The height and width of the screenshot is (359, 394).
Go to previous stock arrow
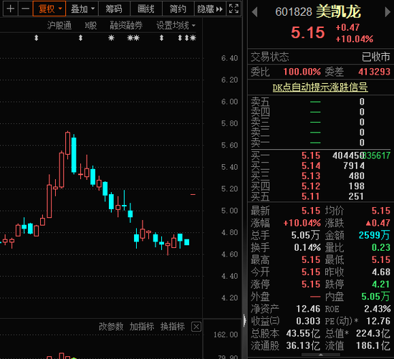click(254, 11)
